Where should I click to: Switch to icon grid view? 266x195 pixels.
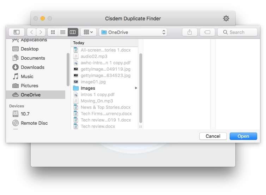pyautogui.click(x=53, y=32)
